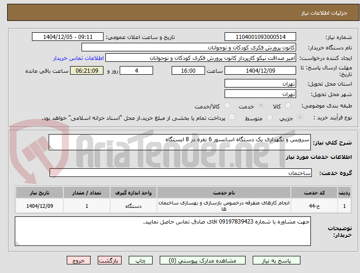The width and height of the screenshot is (360, 273).
Task: Click the خروج exit button
Action: click(x=79, y=261)
